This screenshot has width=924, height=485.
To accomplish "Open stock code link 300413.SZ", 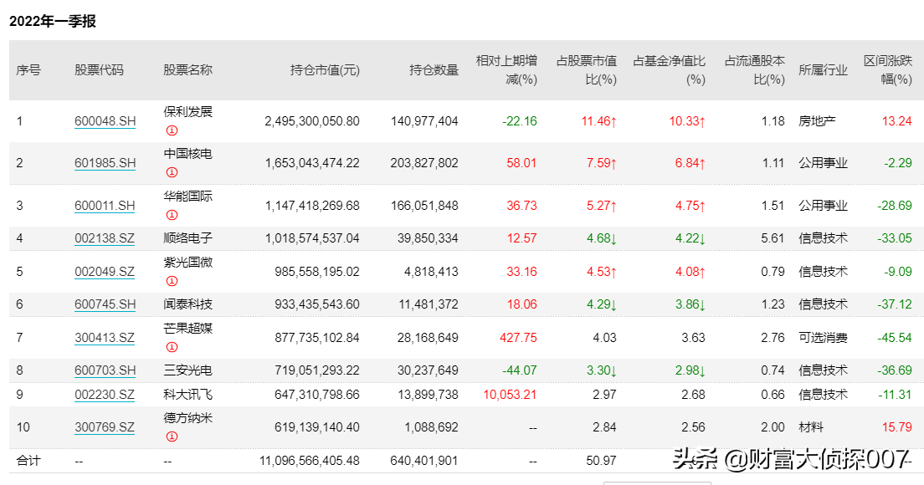I will [x=105, y=337].
